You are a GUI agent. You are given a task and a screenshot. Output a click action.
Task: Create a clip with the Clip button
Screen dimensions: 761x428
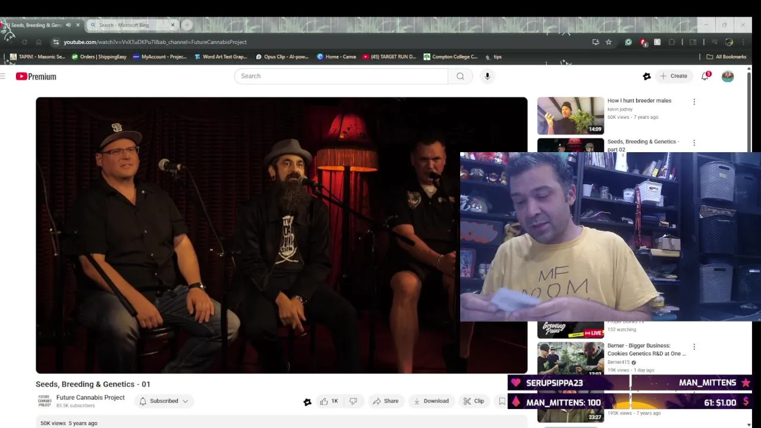473,401
